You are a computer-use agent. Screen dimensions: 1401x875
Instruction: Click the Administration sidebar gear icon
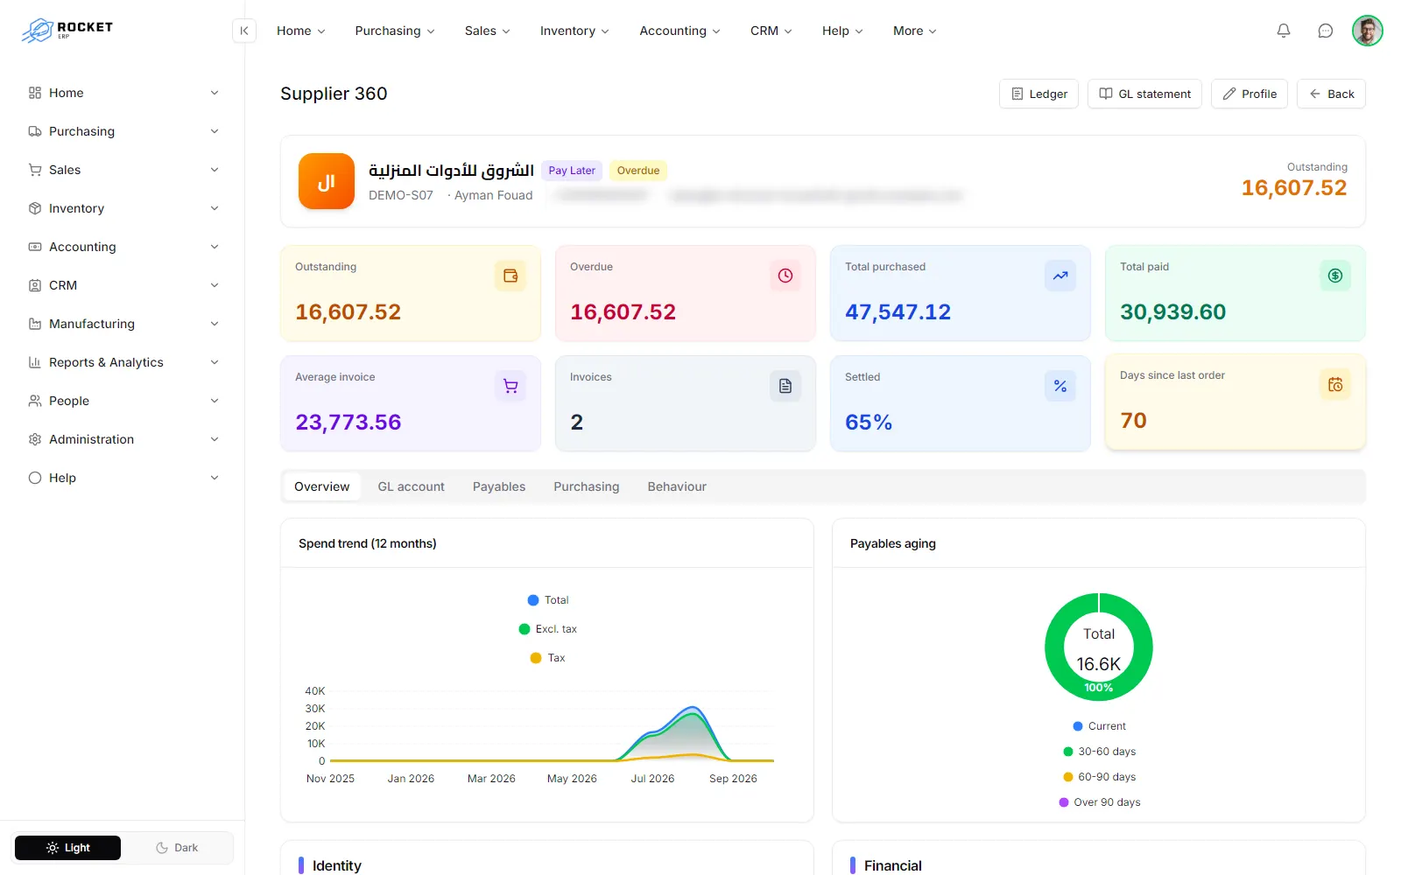pos(35,439)
